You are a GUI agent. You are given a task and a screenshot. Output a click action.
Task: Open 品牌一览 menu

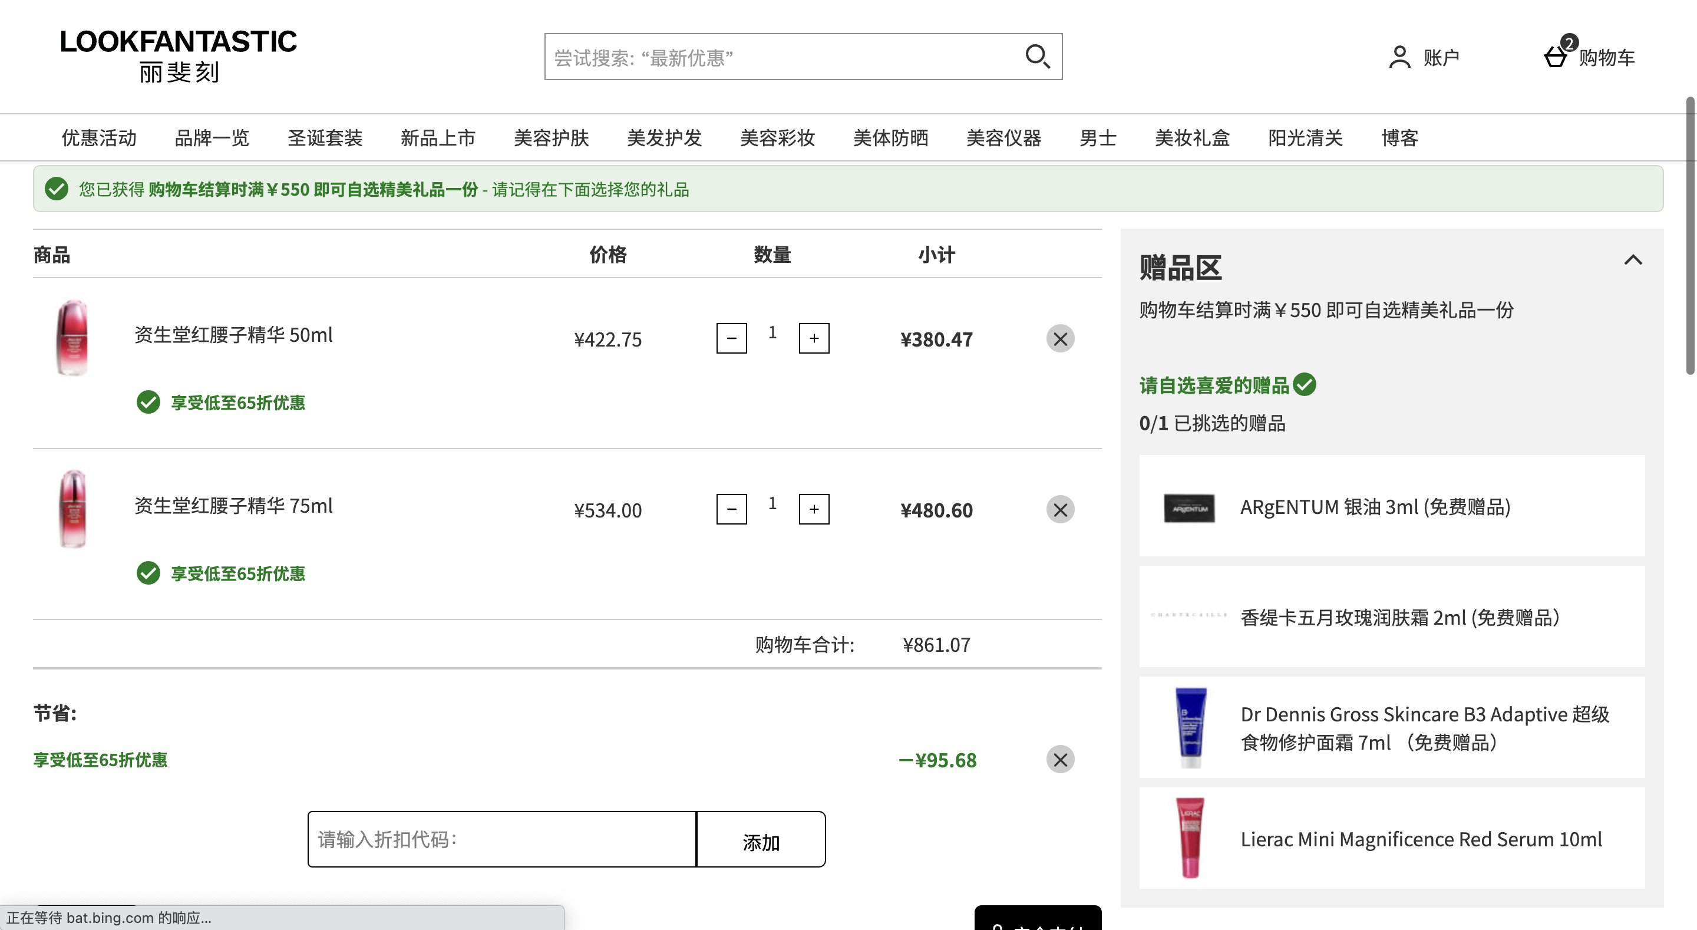(x=212, y=138)
